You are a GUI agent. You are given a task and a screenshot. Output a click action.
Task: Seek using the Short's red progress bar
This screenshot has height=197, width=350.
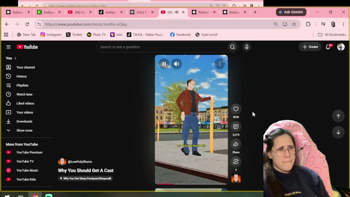(x=191, y=184)
